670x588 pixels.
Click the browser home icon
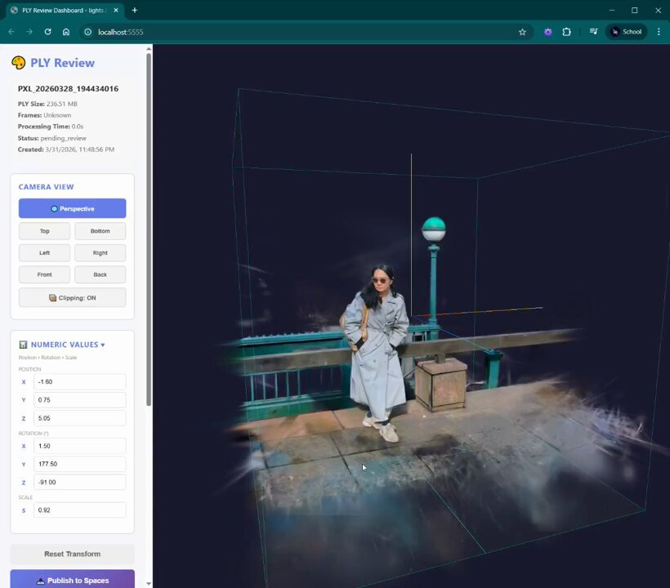click(66, 32)
